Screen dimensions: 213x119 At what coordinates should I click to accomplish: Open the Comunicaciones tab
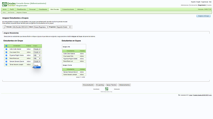pyautogui.click(x=68, y=10)
